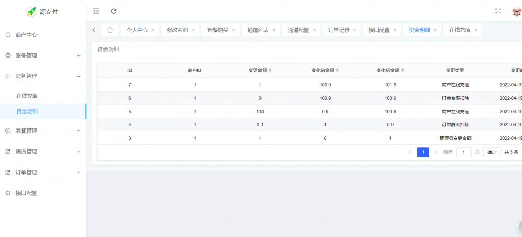Close the 通道配置 tab
The height and width of the screenshot is (237, 522).
[x=314, y=30]
